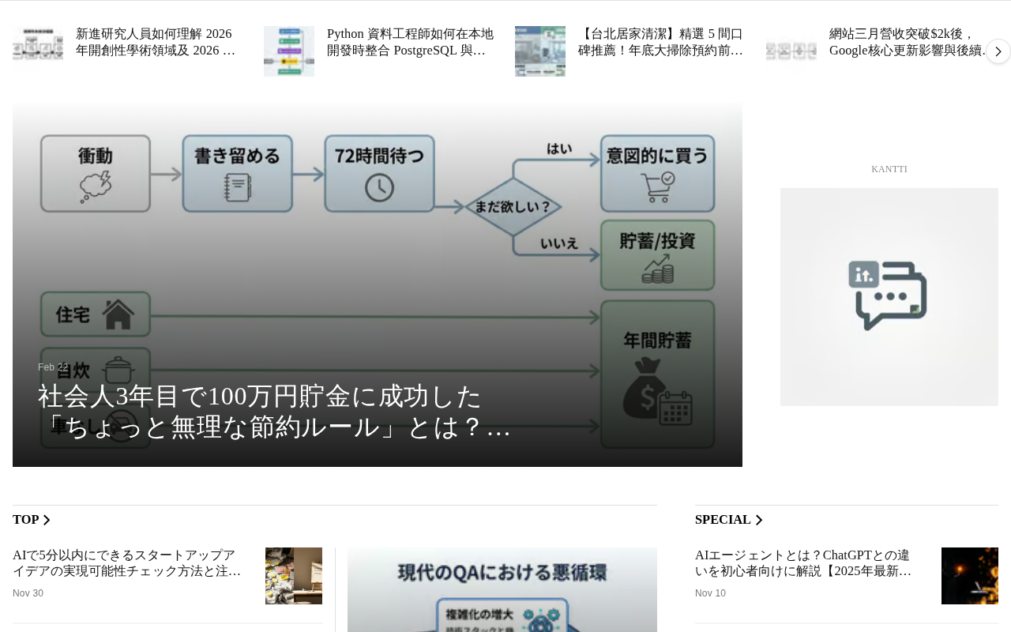Open thumbnail of the 2026 researcher article

[x=38, y=51]
